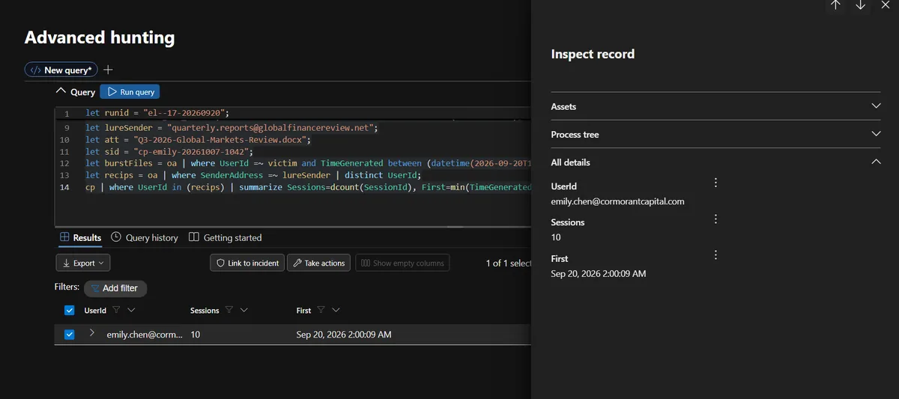This screenshot has height=399, width=899.
Task: Open UserId column sort chevron
Action: 132,310
